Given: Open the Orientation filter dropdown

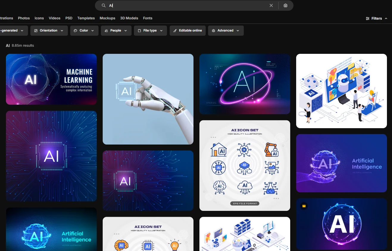Looking at the screenshot, I should [49, 31].
